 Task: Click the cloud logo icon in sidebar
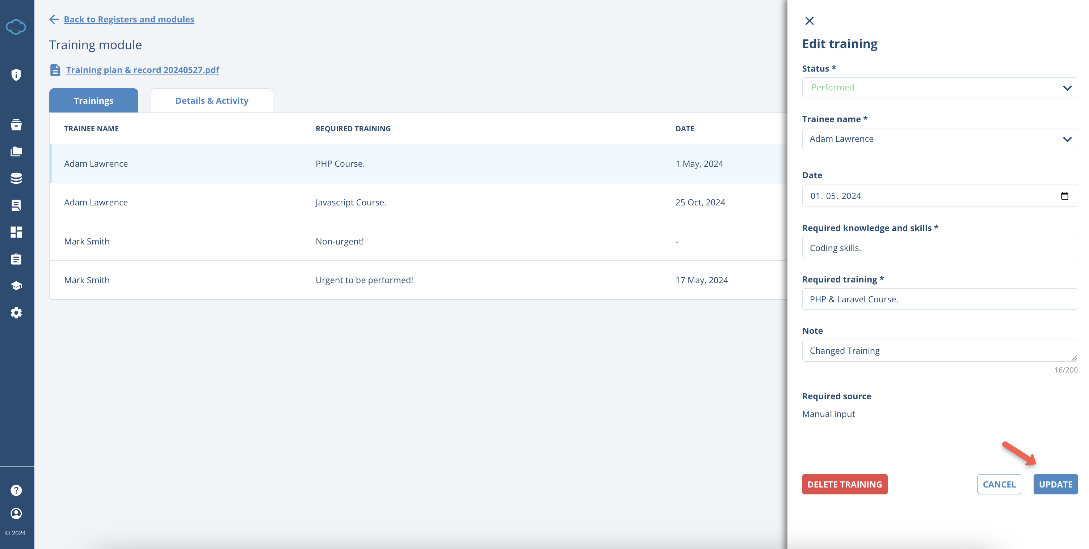pos(16,27)
